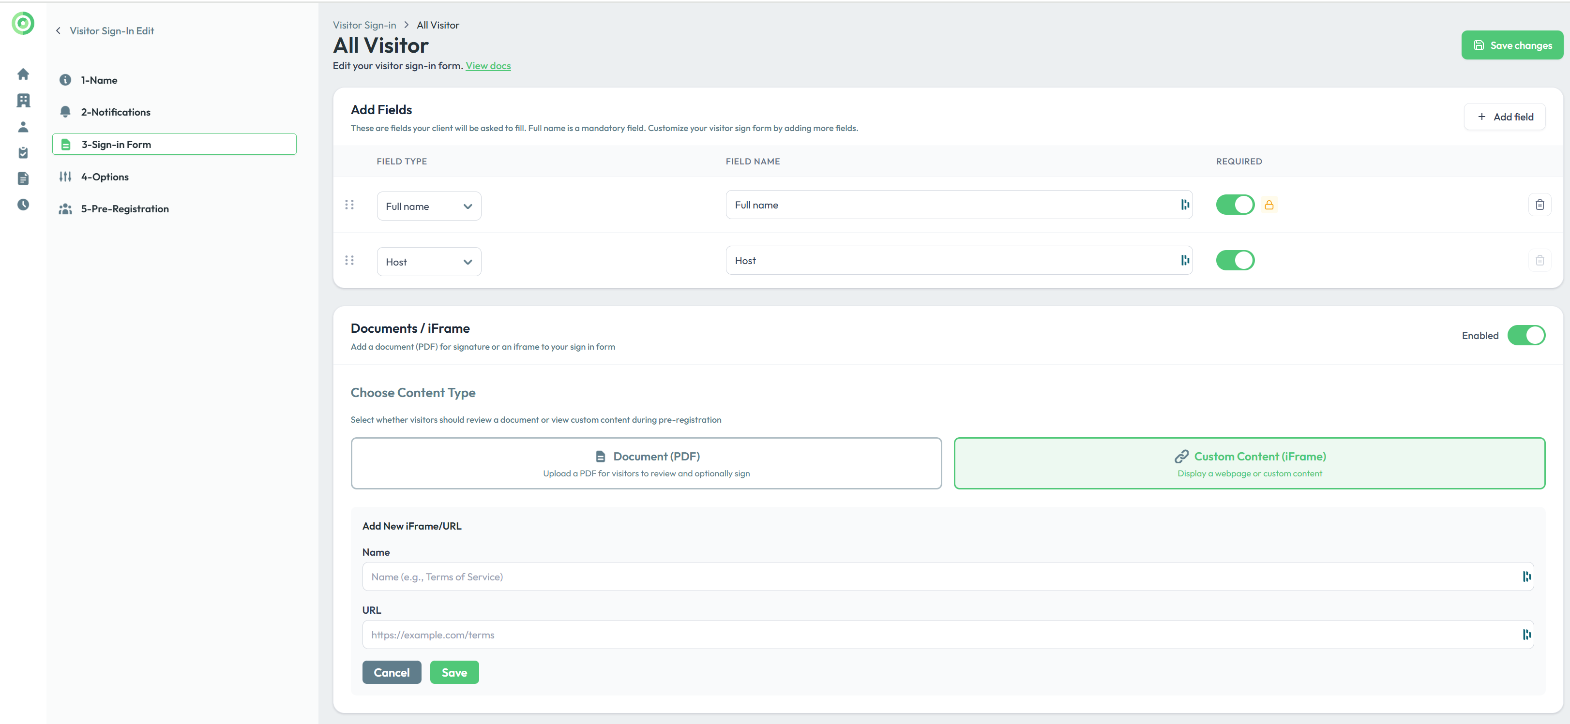Open the clipboard check icon in rail
This screenshot has width=1570, height=724.
point(23,153)
